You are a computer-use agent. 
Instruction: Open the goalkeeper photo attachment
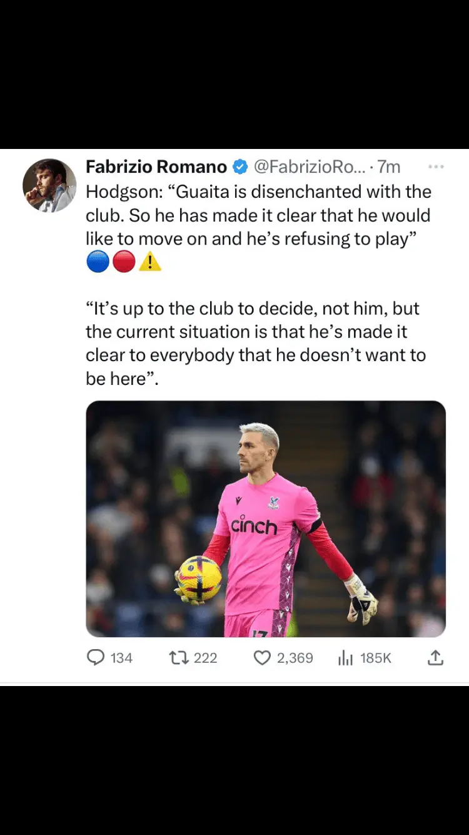tap(266, 519)
